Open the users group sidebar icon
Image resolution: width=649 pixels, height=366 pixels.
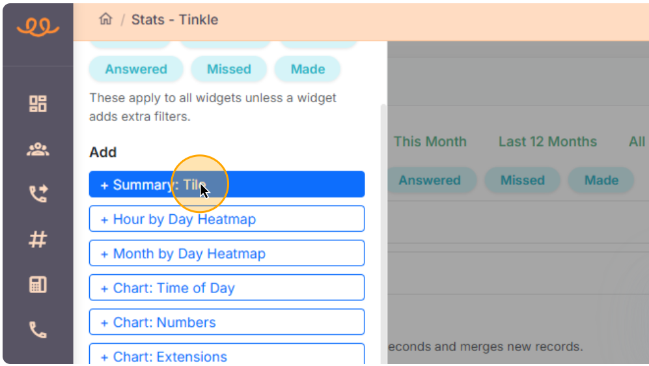pyautogui.click(x=38, y=149)
